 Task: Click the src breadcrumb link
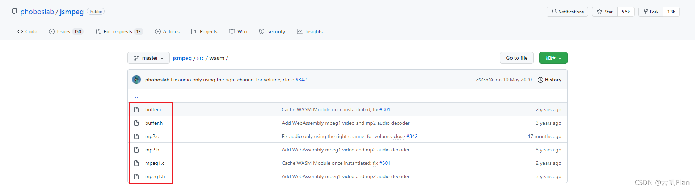coord(201,58)
